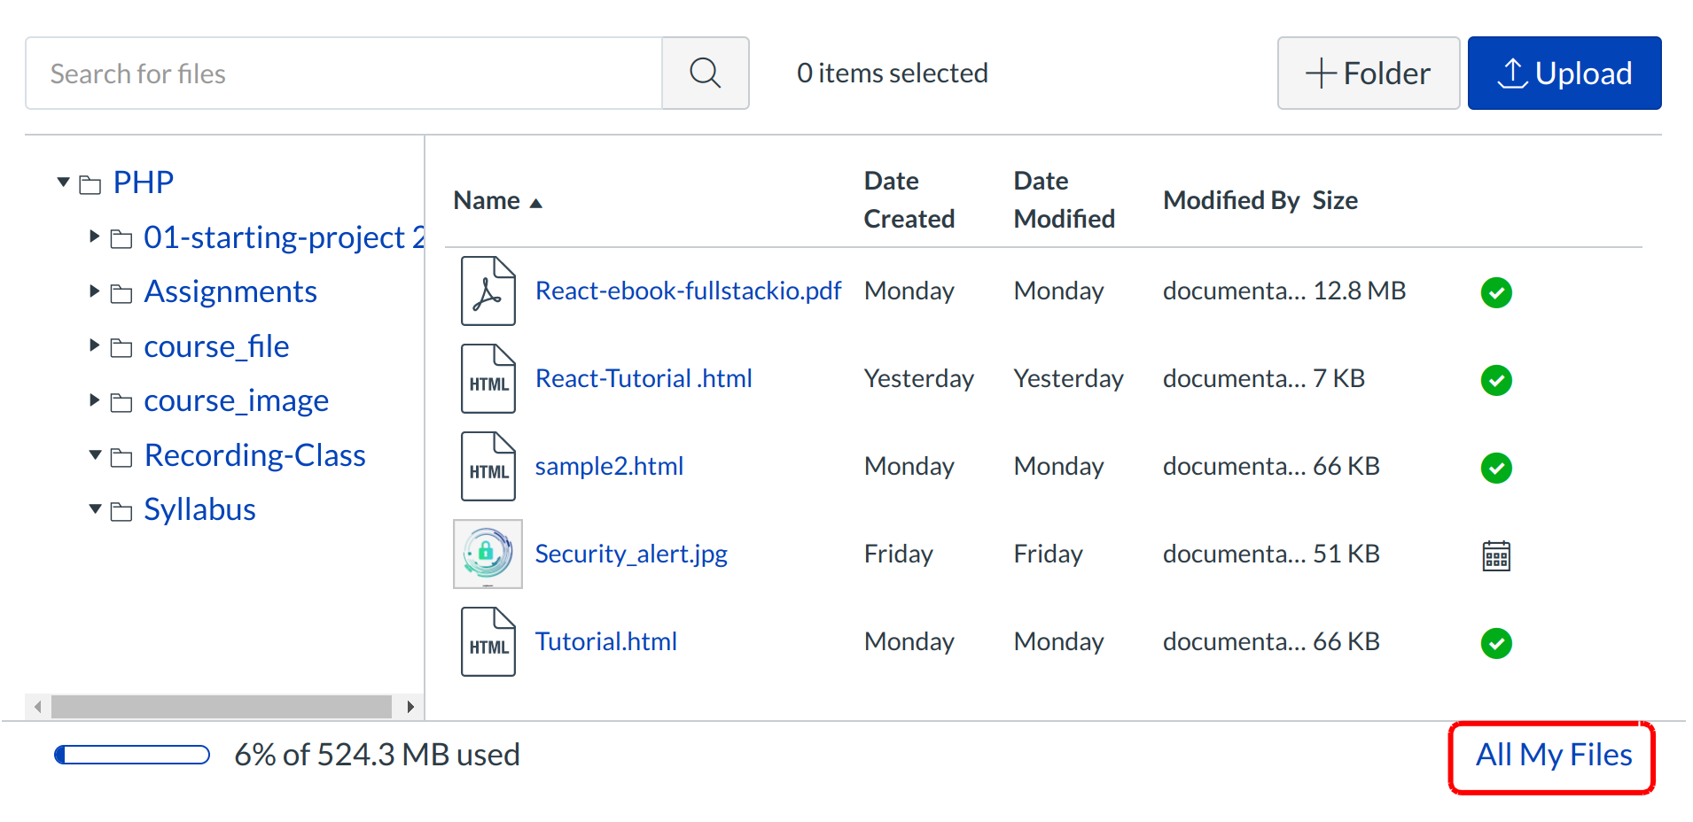Click the Upload button

pos(1564,74)
